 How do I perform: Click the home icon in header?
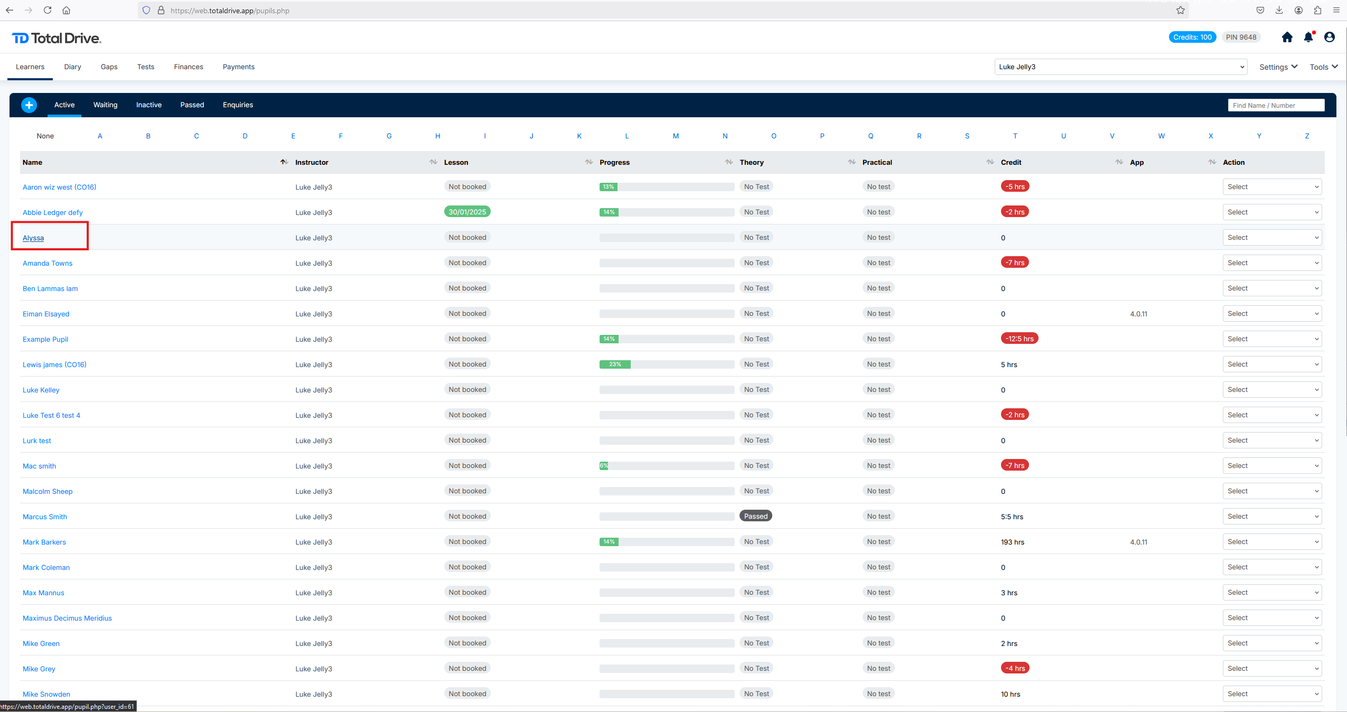pyautogui.click(x=1287, y=37)
